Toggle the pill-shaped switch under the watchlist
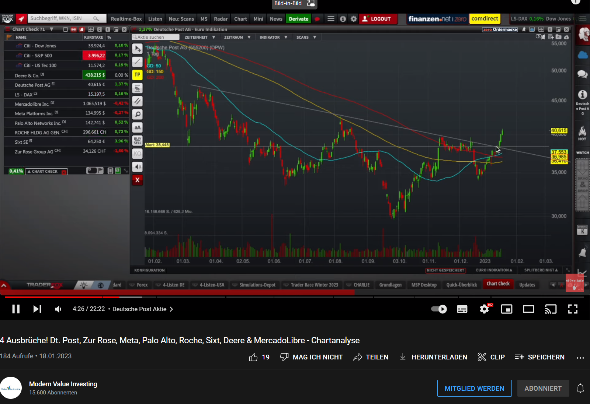 pyautogui.click(x=91, y=171)
